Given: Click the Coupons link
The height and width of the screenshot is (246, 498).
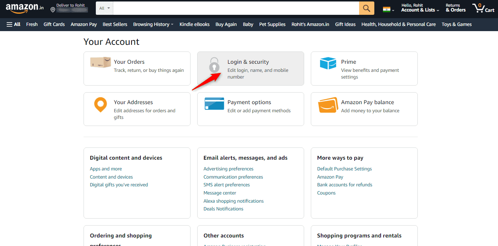Looking at the screenshot, I should coord(326,193).
